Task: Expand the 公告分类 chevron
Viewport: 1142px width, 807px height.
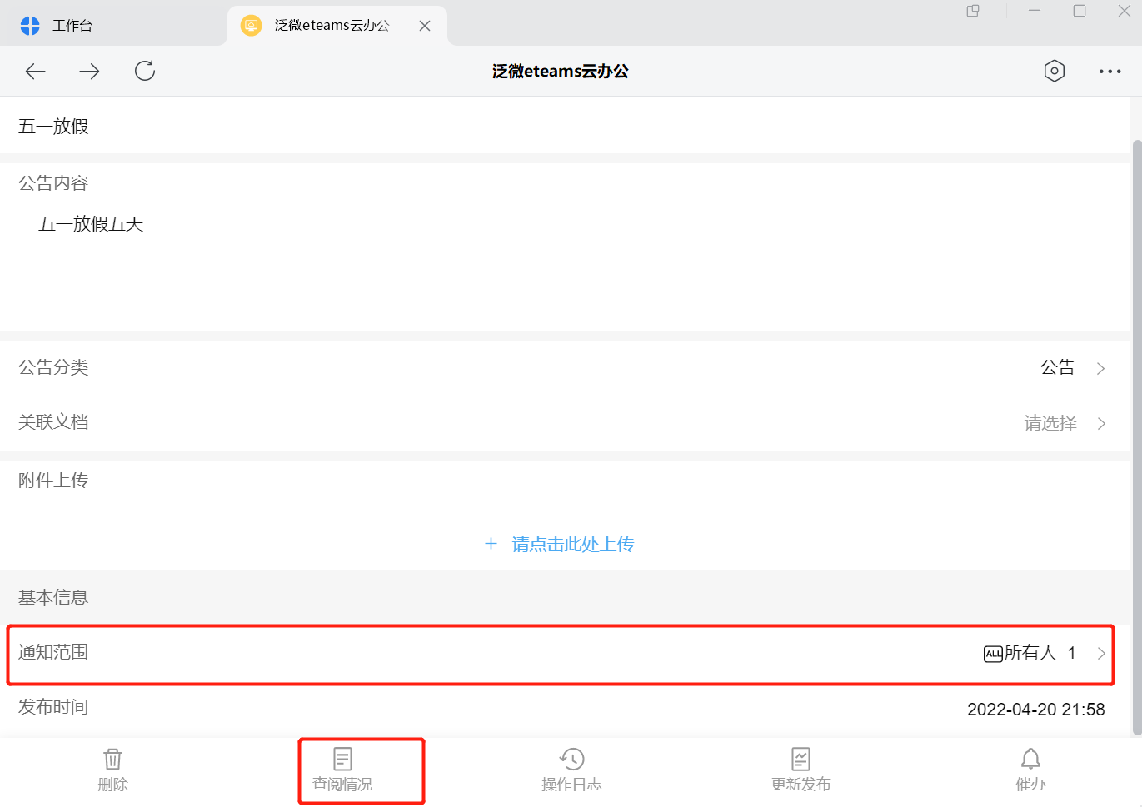Action: [1101, 368]
